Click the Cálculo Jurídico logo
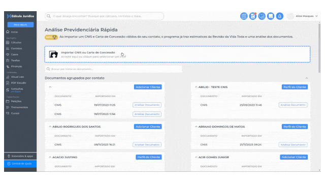The image size is (325, 183). click(x=20, y=16)
